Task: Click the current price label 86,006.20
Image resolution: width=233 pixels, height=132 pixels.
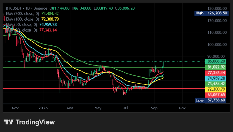Action: coord(216,61)
